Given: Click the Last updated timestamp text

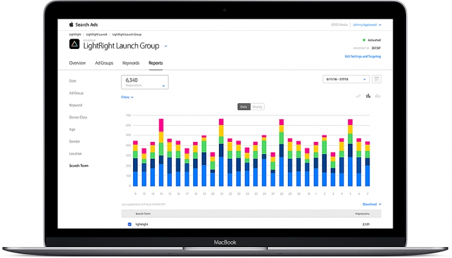Looking at the screenshot, I should 143,204.
